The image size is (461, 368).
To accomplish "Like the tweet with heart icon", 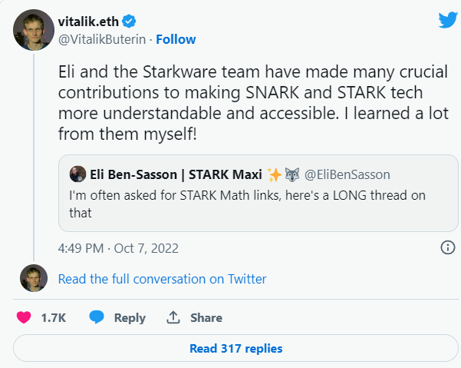I will 25,317.
